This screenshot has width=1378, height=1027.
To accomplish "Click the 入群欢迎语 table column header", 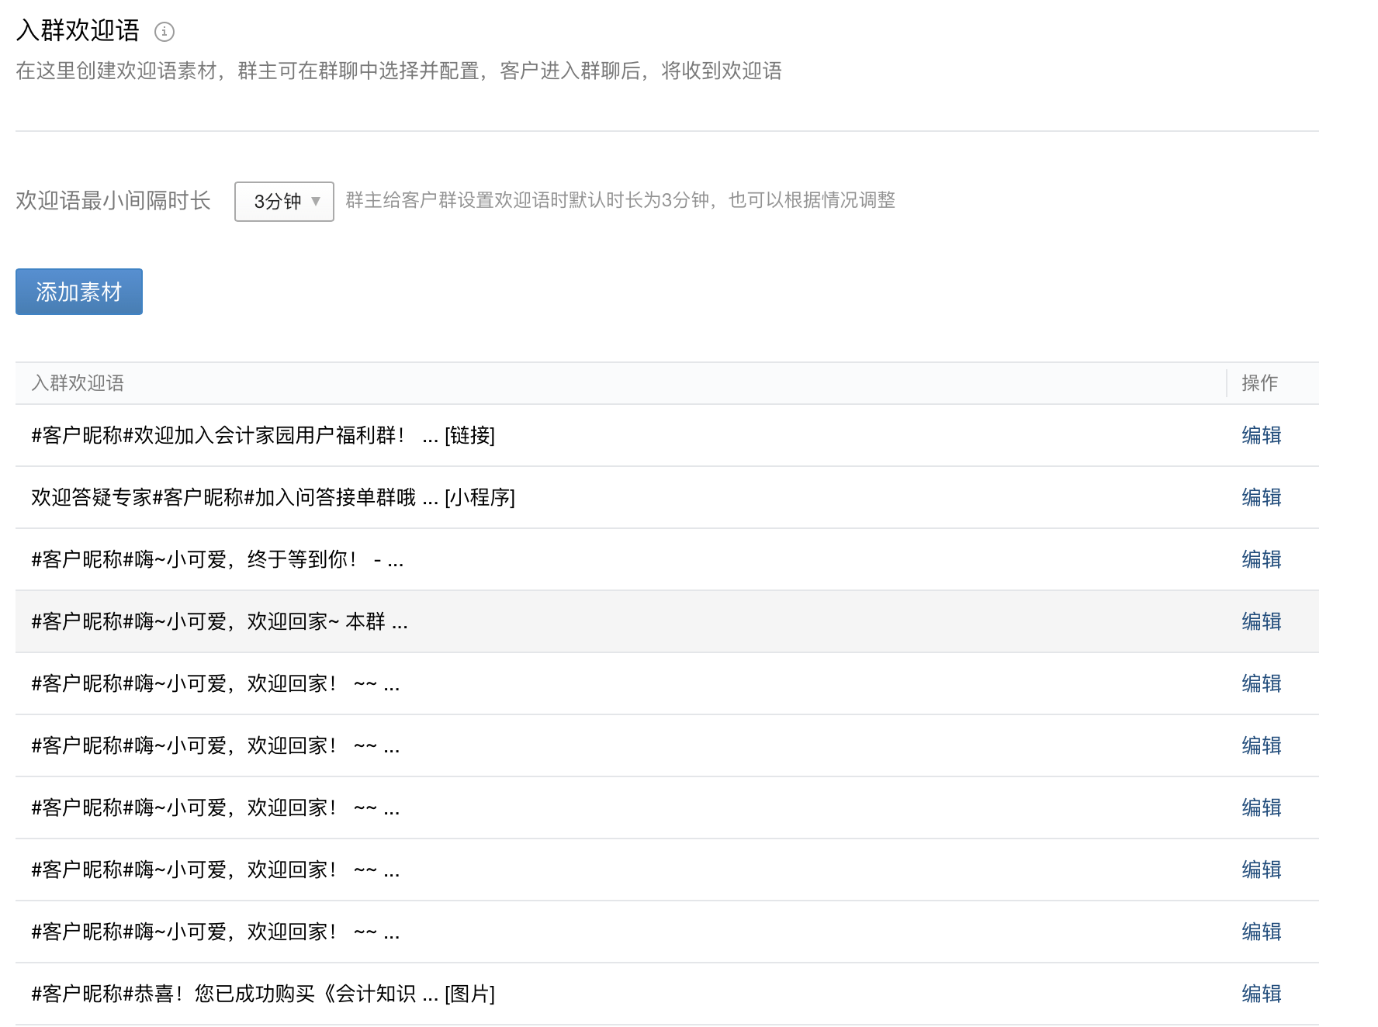I will (x=78, y=383).
